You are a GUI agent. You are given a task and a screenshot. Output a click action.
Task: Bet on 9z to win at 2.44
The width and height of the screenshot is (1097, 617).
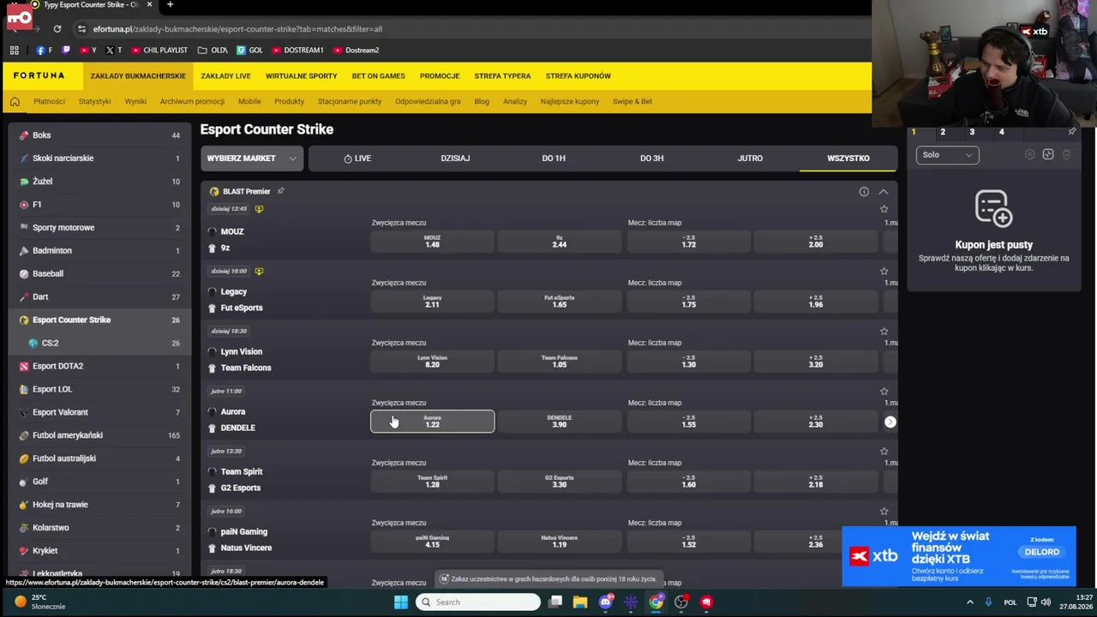[559, 242]
